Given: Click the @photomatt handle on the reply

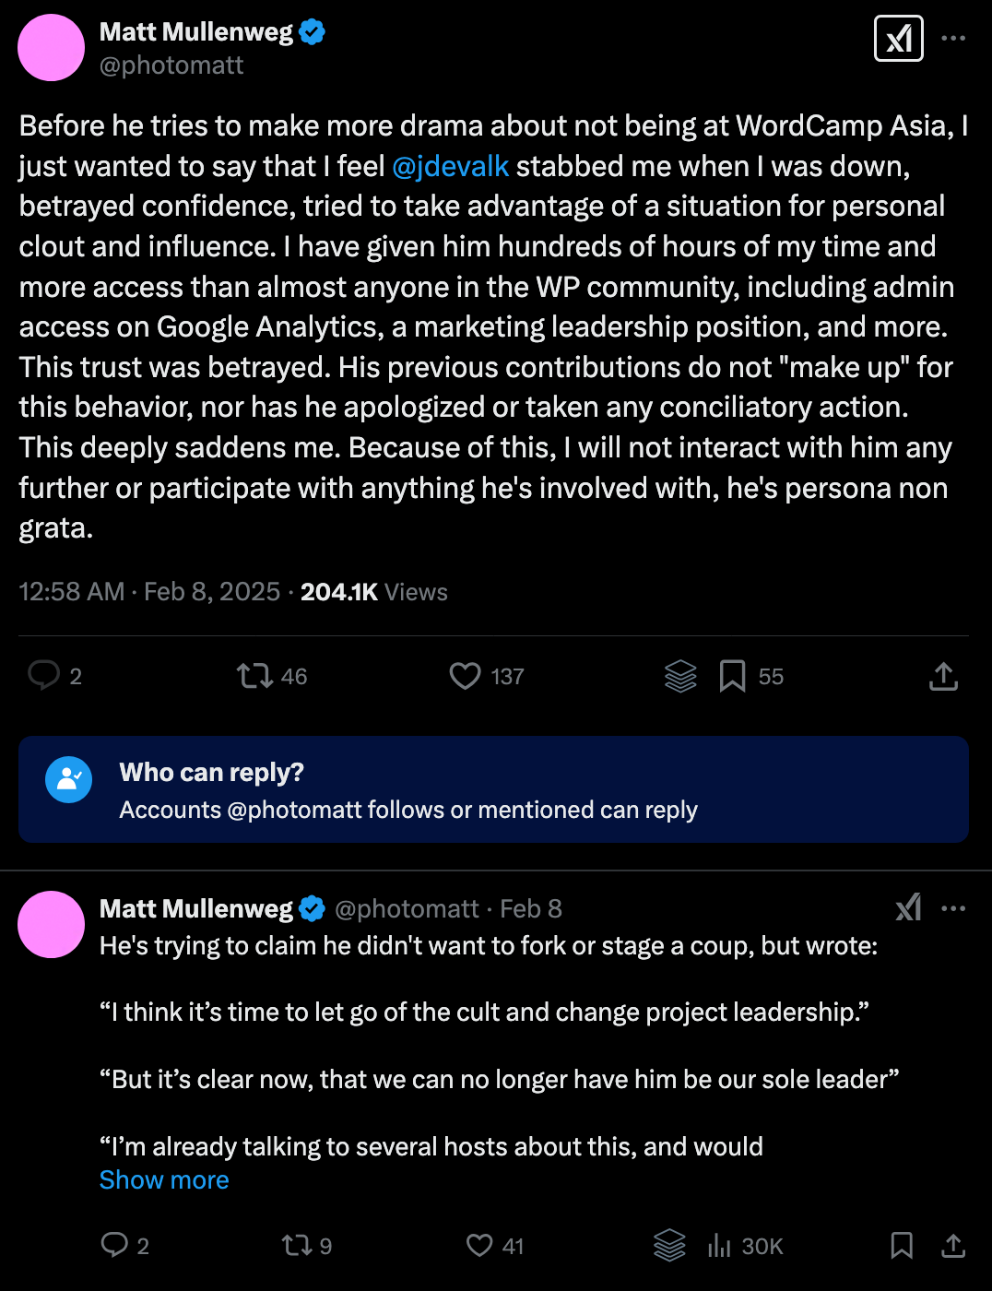Looking at the screenshot, I should (408, 908).
